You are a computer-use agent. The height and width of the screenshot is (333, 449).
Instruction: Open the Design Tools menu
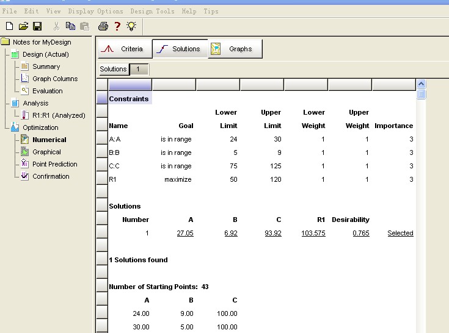(152, 11)
